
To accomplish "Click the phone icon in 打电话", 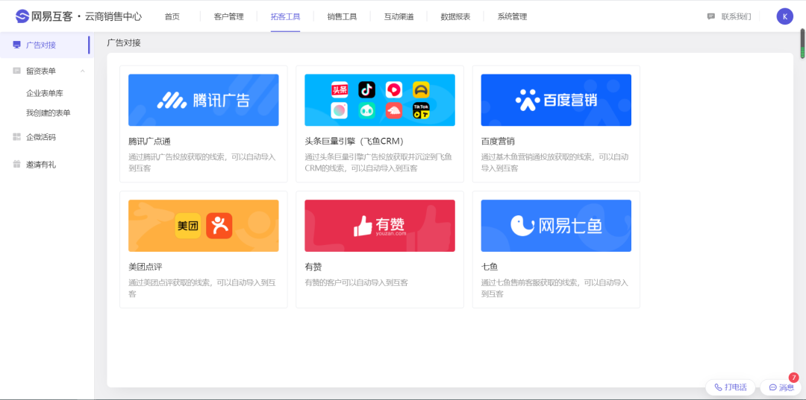I will click(718, 387).
